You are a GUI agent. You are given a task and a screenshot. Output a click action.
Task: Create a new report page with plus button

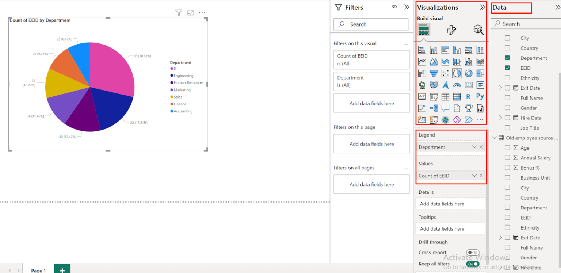(x=62, y=269)
